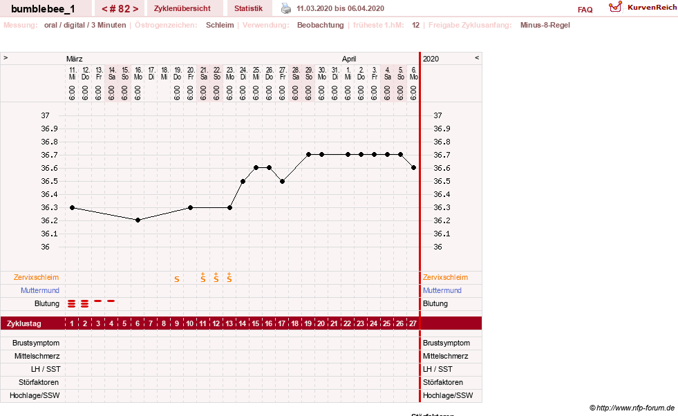Click the Hochlage/SSW label on the left
Viewport: 678px width, 416px height.
[35, 395]
